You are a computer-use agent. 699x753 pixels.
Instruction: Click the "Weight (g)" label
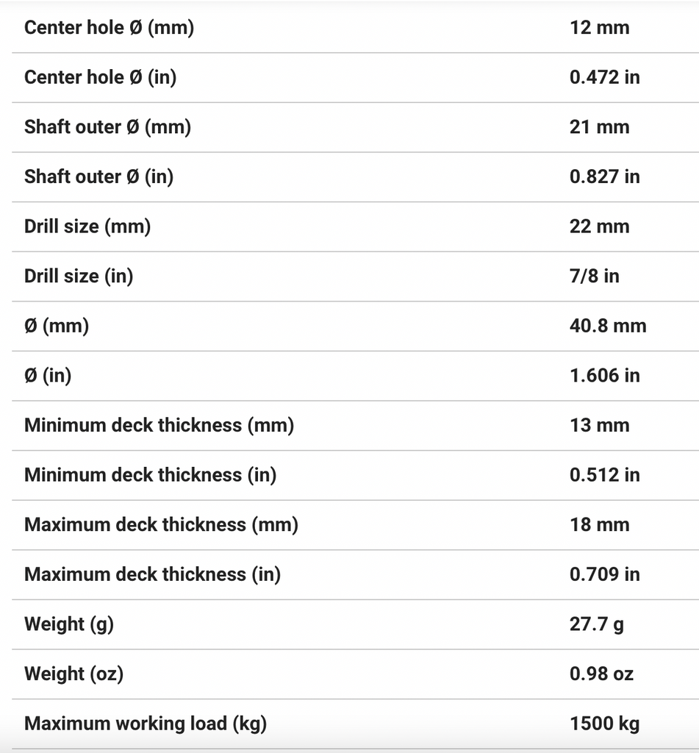pyautogui.click(x=69, y=624)
